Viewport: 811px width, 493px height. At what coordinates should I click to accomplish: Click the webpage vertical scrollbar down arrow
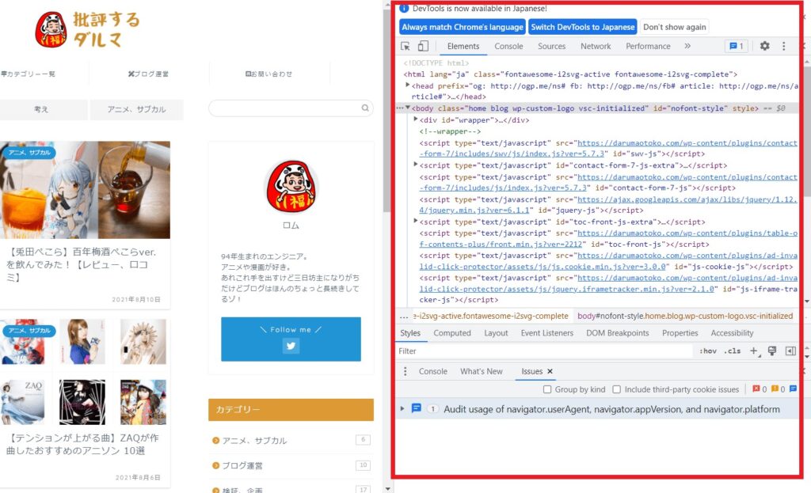point(388,488)
